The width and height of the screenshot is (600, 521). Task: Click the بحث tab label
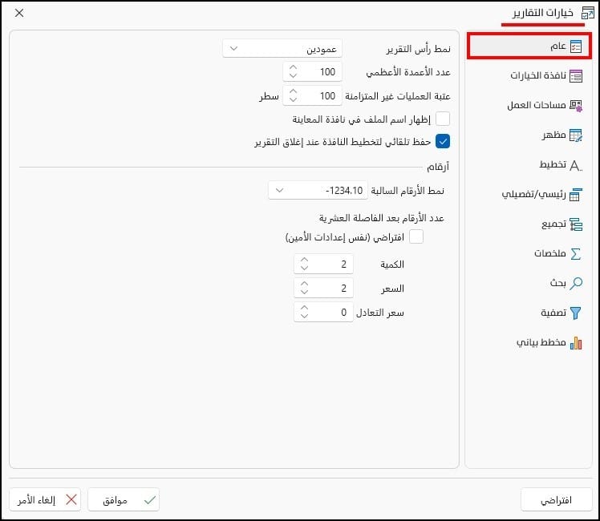click(558, 283)
